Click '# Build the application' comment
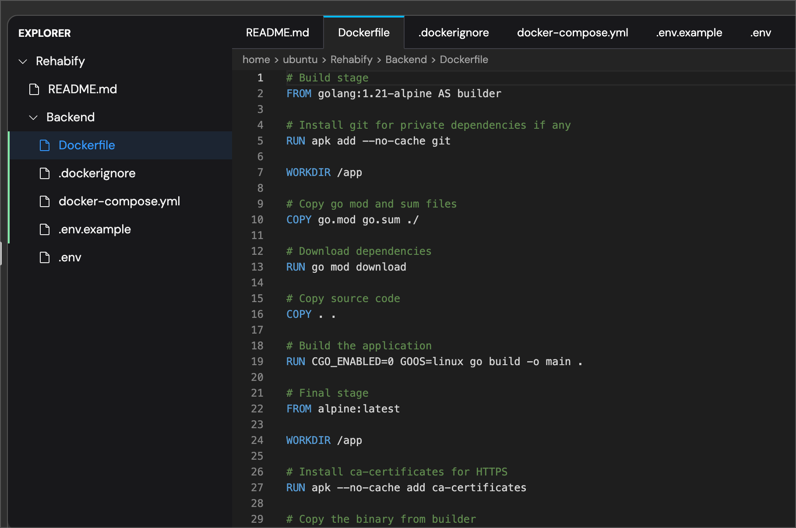The height and width of the screenshot is (528, 796). point(359,346)
